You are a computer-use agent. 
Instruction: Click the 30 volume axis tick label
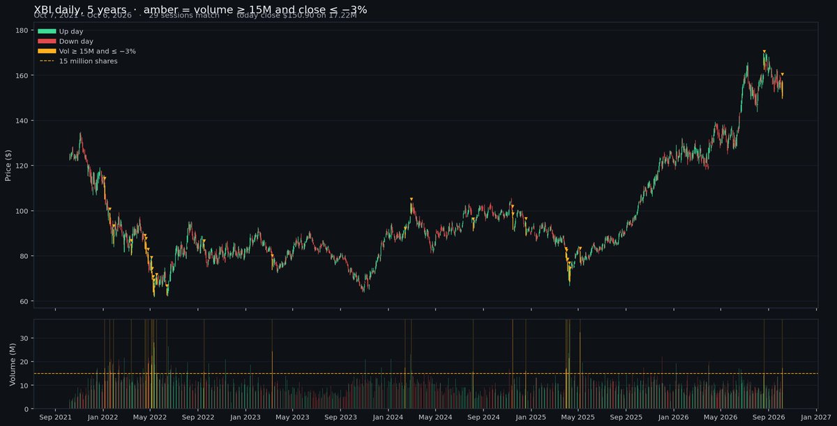click(x=24, y=338)
